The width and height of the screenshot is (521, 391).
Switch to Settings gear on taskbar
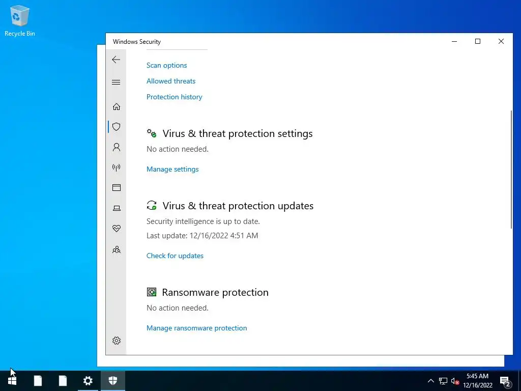(x=88, y=381)
